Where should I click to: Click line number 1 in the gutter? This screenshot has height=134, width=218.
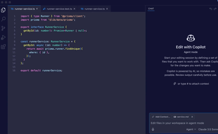pos(15,16)
